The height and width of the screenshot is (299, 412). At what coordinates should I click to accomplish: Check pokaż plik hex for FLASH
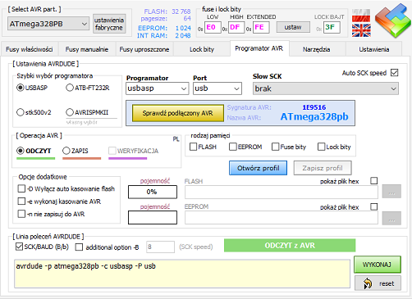pyautogui.click(x=374, y=181)
